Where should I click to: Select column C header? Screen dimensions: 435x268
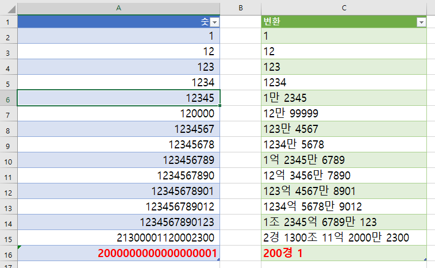click(x=344, y=7)
